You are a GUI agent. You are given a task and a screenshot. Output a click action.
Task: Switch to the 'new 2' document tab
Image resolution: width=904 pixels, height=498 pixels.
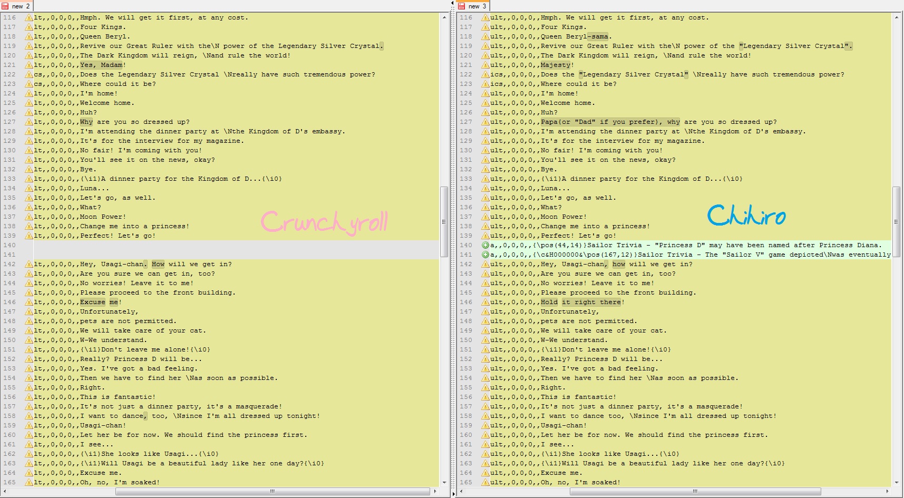point(16,6)
